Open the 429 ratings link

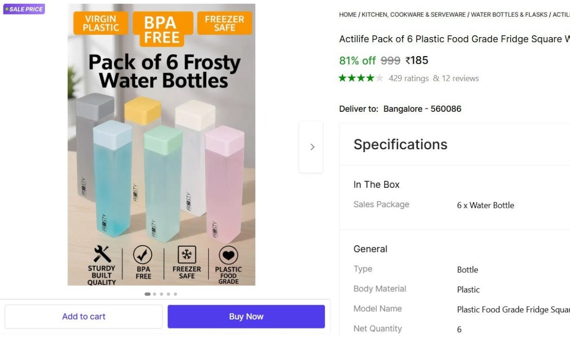(x=409, y=78)
